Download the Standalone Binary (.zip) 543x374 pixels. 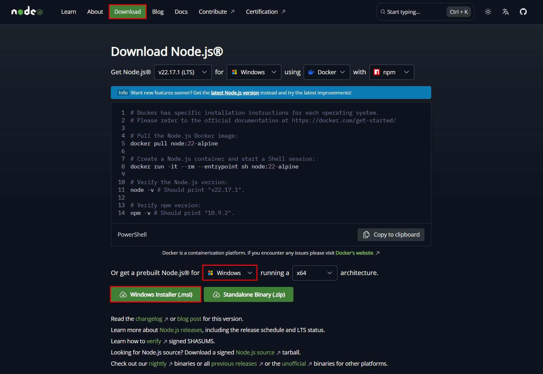coord(249,294)
